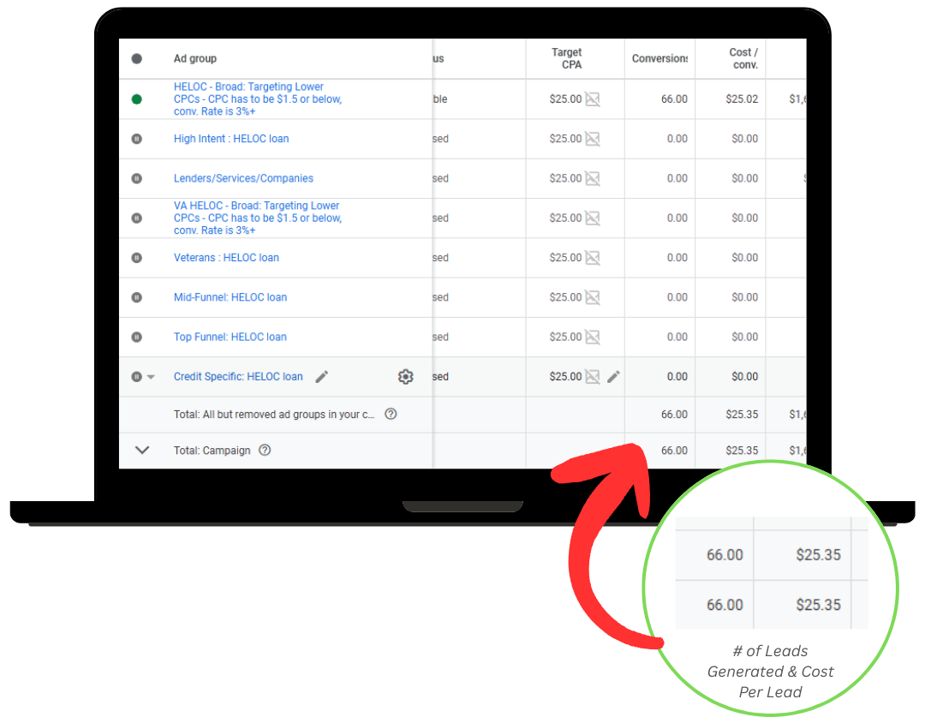
Task: Click no-chart icon in High Intent Target CPA cell
Action: [x=593, y=139]
